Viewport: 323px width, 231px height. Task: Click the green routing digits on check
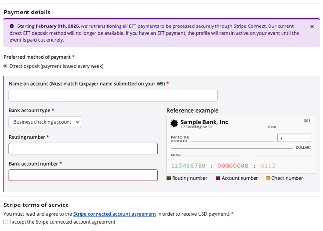[x=188, y=166]
